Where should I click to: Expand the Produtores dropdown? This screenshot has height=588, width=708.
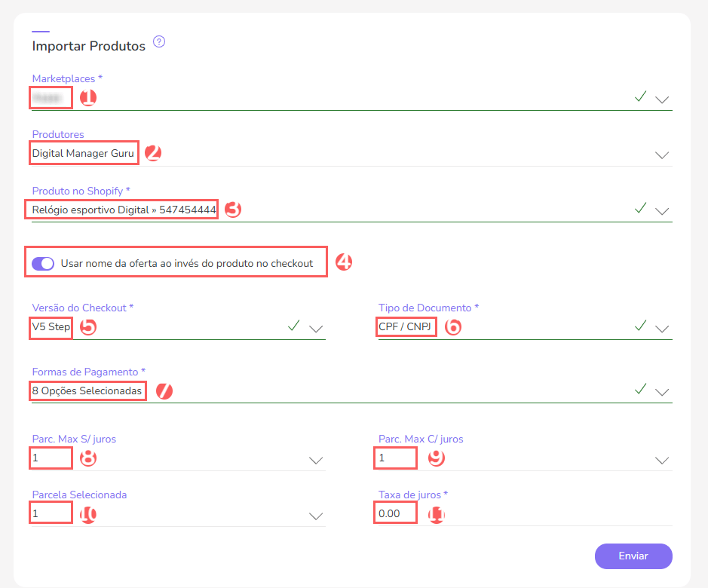pyautogui.click(x=662, y=155)
